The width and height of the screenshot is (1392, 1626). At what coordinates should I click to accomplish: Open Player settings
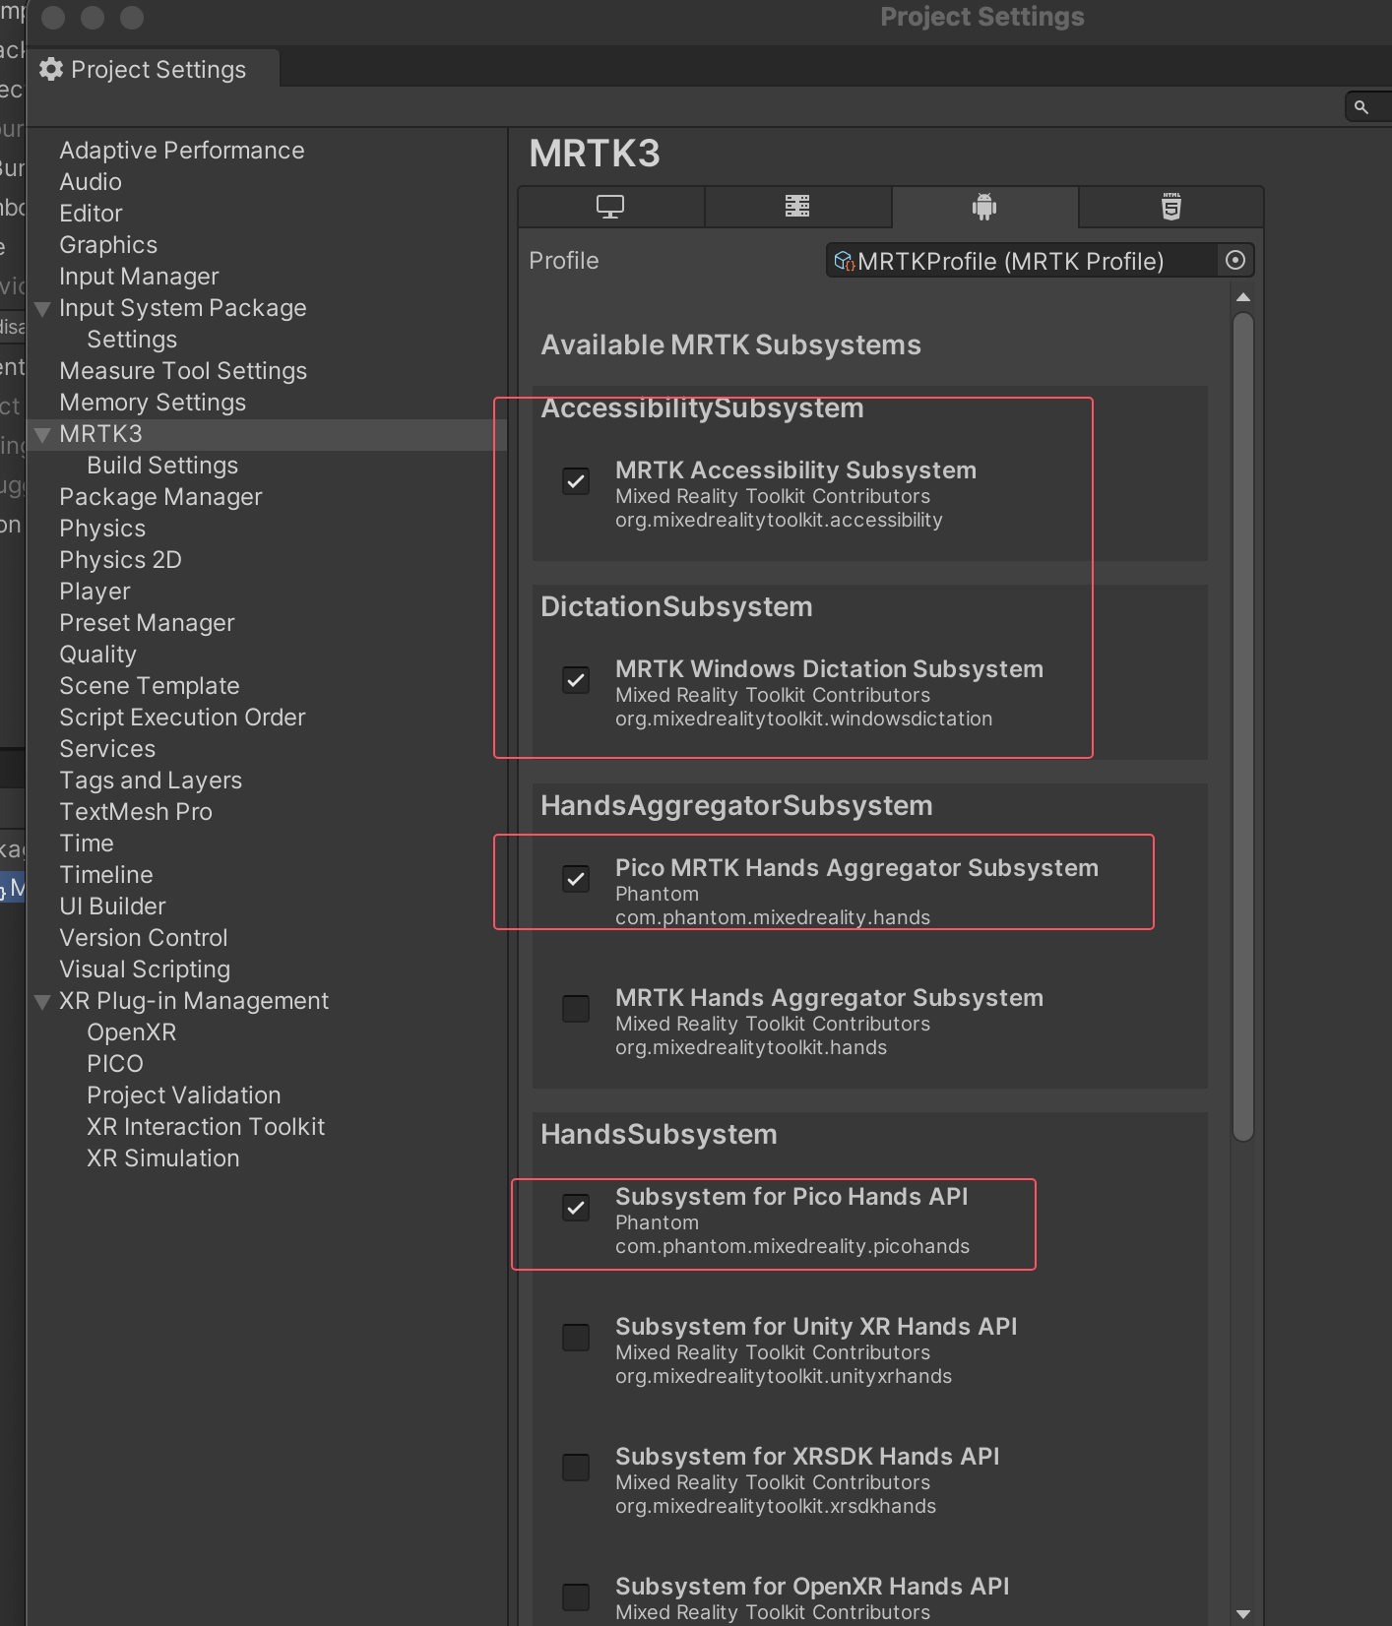pyautogui.click(x=95, y=592)
